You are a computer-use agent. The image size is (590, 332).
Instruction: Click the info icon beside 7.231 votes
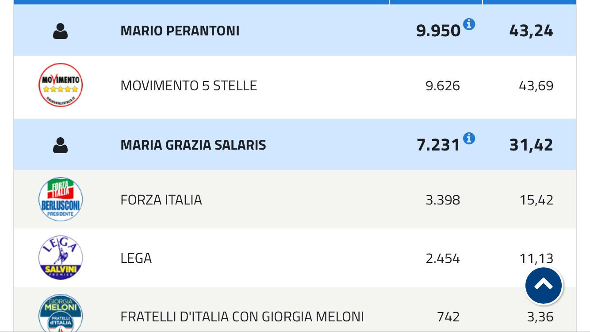[x=469, y=139]
